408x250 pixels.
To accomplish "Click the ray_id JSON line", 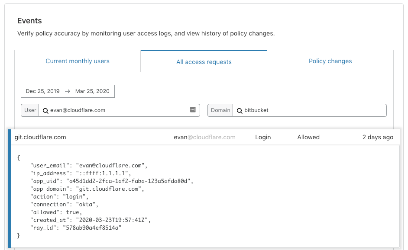I will [76, 228].
